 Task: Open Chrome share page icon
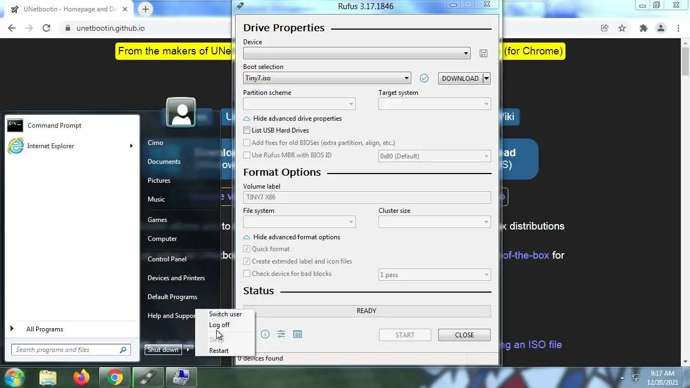[x=605, y=28]
